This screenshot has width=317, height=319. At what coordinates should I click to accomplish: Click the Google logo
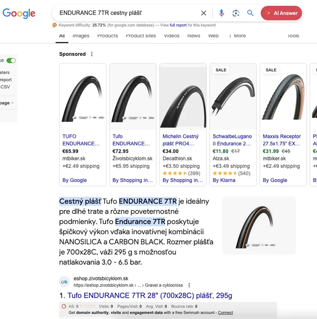pos(19,13)
